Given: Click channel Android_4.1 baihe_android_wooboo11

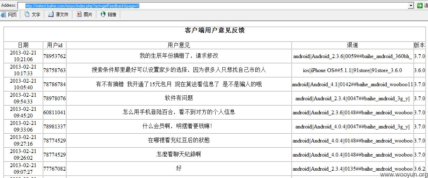Looking at the screenshot, I should [352, 84].
